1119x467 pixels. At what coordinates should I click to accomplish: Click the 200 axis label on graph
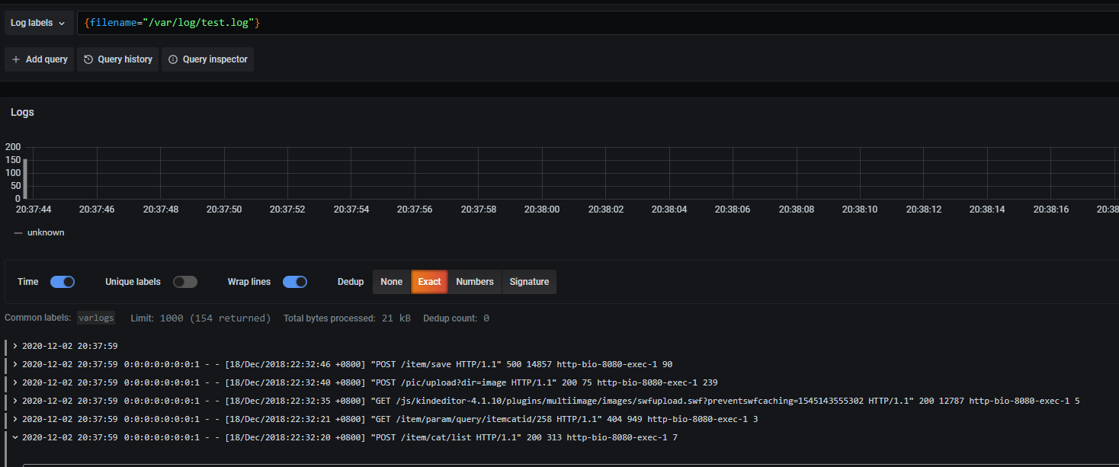click(x=12, y=147)
